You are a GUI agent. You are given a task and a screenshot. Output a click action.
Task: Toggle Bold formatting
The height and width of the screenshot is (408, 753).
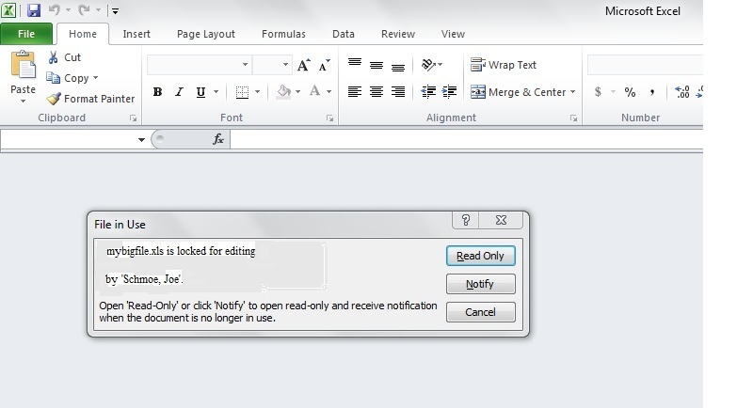point(157,92)
